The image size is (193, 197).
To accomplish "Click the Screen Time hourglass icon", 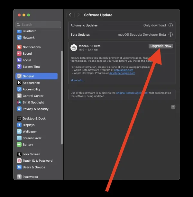I will (x=19, y=67).
